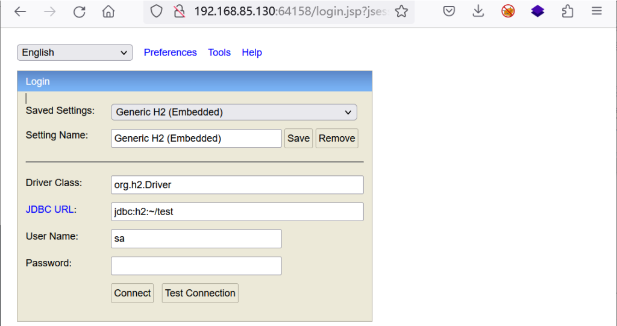The image size is (617, 326).
Task: Click the User Name label
Action: point(52,236)
